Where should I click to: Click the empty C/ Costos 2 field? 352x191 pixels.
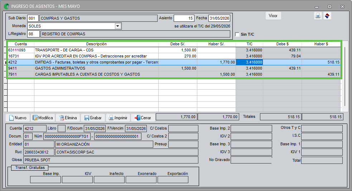point(183,136)
